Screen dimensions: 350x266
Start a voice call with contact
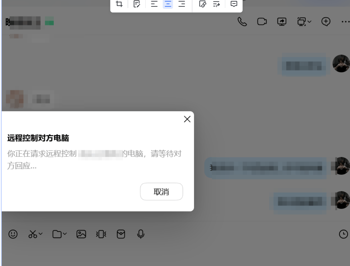tap(242, 22)
